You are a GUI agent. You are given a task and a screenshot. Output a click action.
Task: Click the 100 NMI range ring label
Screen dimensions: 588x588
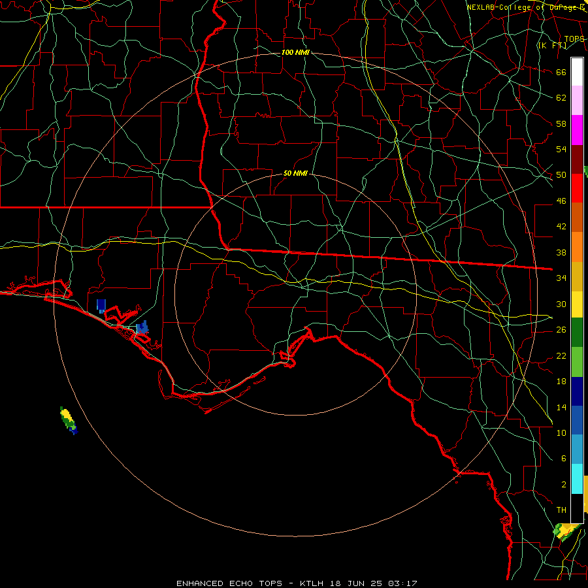point(295,52)
